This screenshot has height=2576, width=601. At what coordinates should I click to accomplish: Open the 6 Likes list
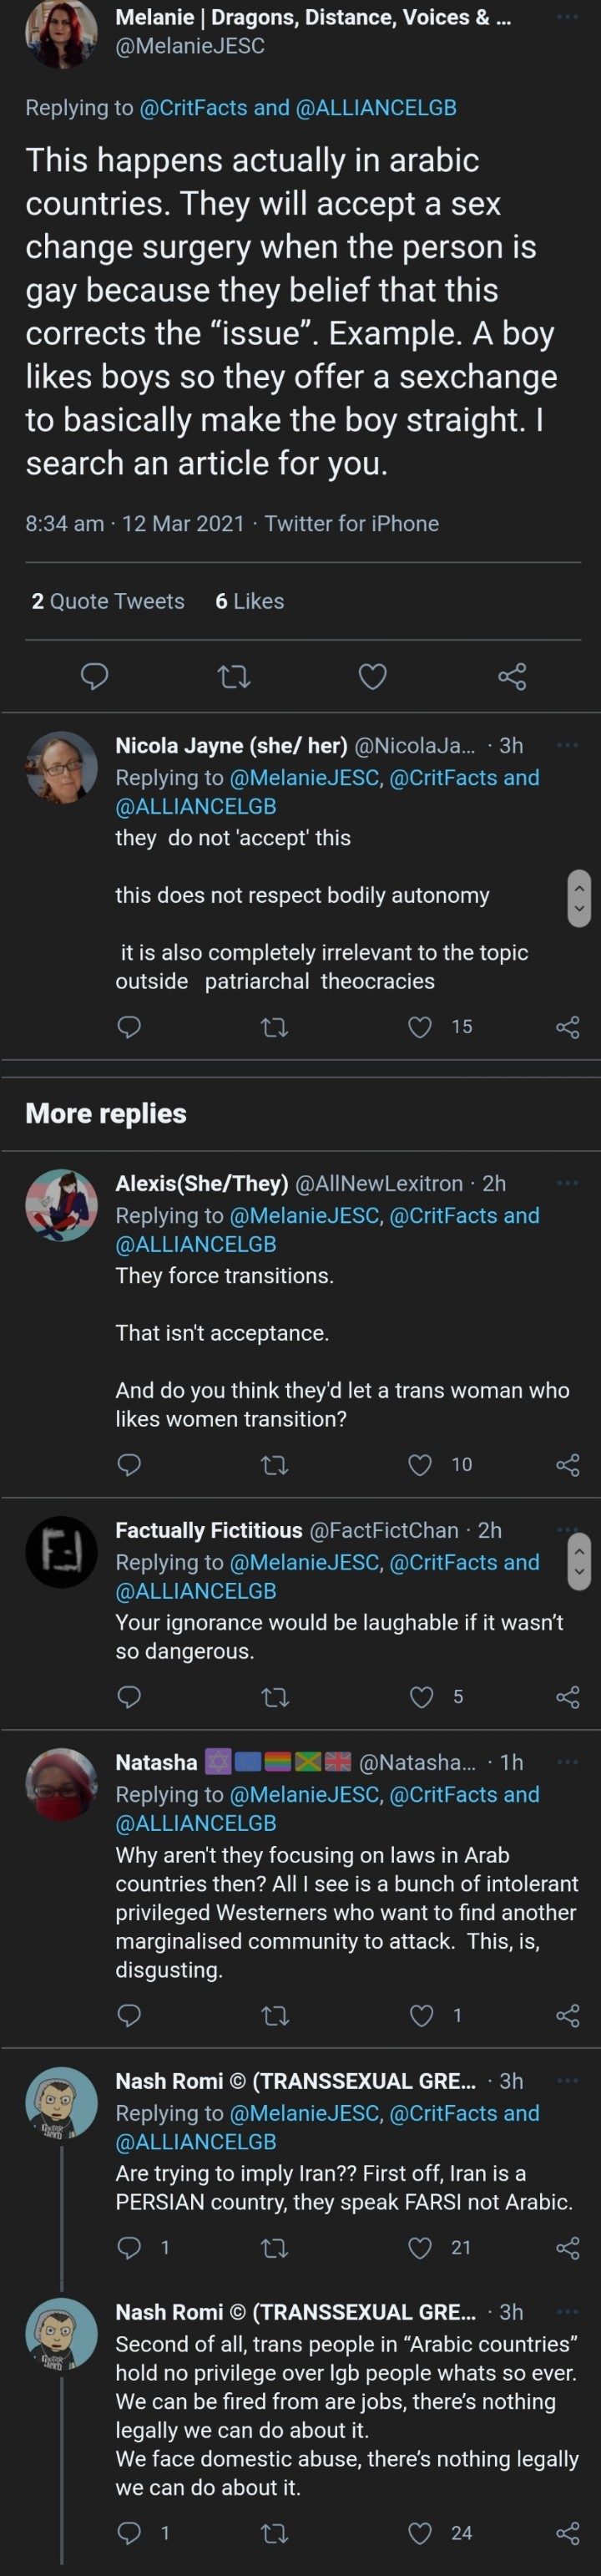click(250, 601)
